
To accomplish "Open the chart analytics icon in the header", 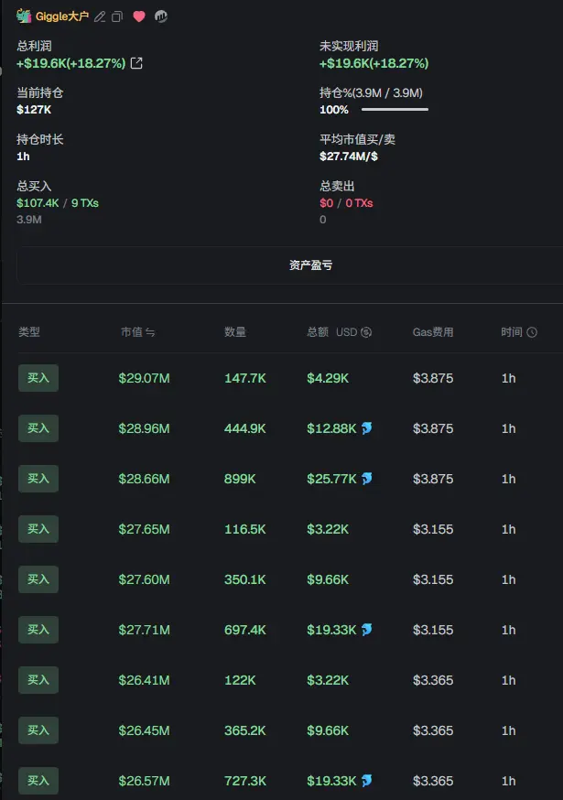I will point(161,16).
